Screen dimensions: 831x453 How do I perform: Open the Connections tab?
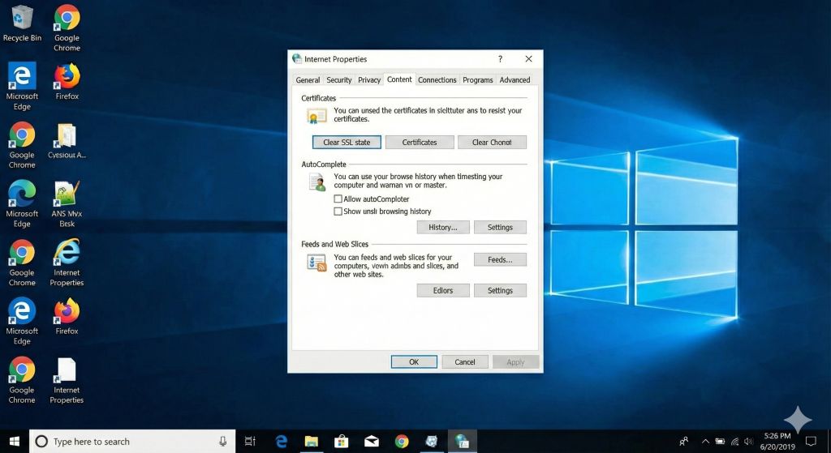[437, 80]
